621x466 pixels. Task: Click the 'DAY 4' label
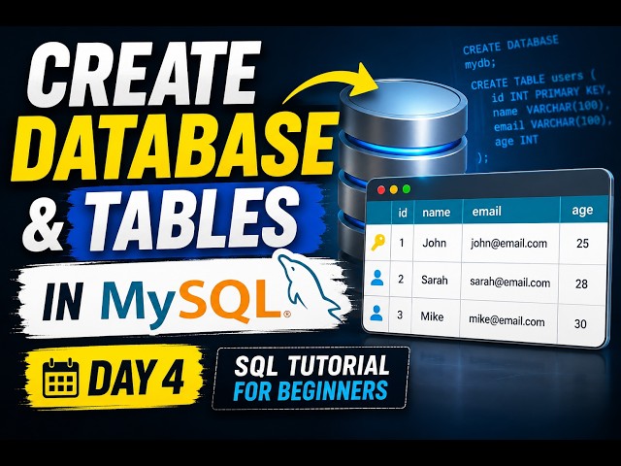(x=136, y=378)
